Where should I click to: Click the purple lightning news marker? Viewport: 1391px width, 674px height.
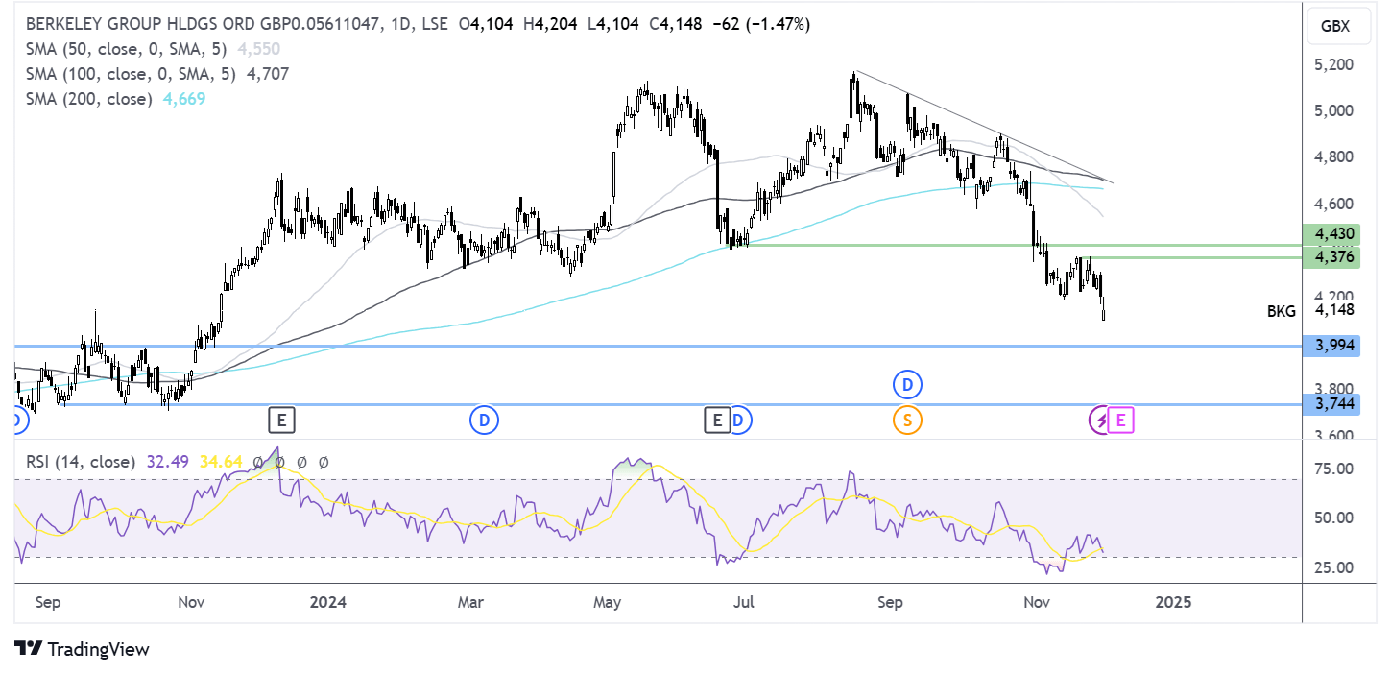(1099, 420)
